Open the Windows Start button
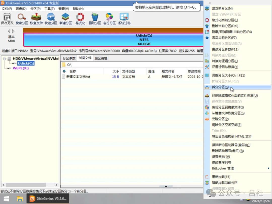The image size is (272, 204). pyautogui.click(x=6, y=199)
